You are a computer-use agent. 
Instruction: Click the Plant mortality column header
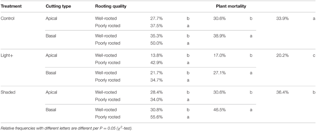(231, 6)
